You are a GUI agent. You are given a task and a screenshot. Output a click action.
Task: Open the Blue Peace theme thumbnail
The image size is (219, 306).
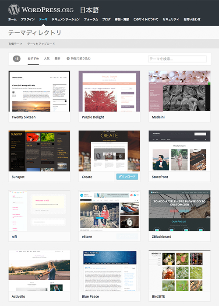[x=109, y=271]
